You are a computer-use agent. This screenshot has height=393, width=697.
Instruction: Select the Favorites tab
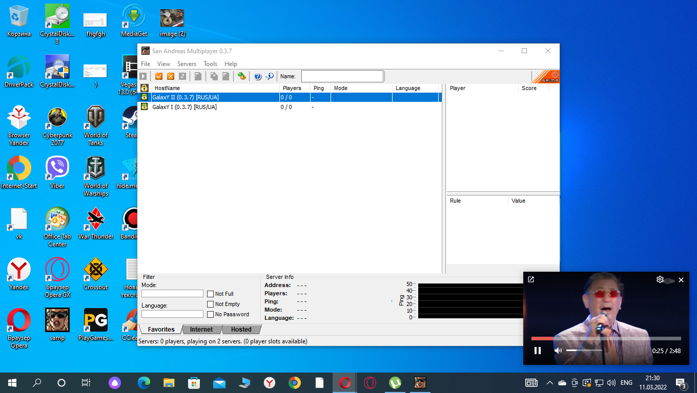161,330
